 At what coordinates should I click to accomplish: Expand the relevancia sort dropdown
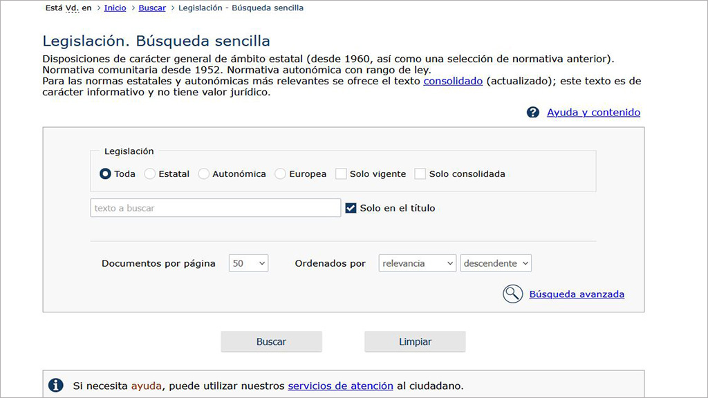[418, 263]
